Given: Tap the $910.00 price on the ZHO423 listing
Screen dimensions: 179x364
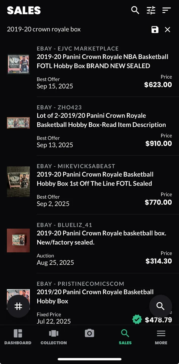Looking at the screenshot, I should (x=158, y=143).
